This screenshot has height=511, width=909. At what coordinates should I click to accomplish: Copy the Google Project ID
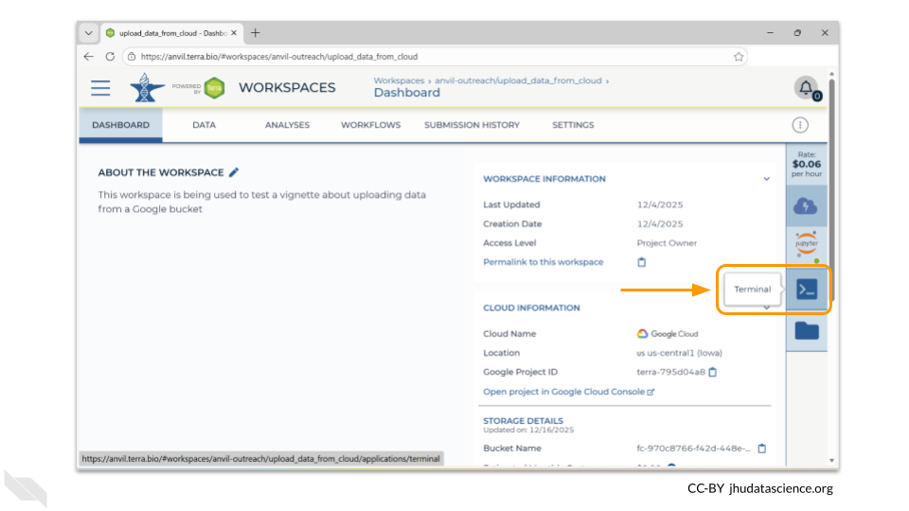(x=713, y=372)
